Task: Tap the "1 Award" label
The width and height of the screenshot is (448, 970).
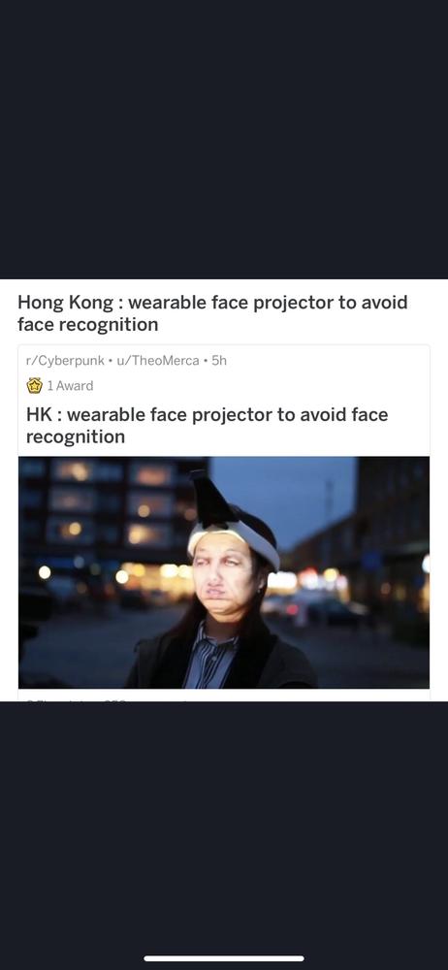Action: 70,385
